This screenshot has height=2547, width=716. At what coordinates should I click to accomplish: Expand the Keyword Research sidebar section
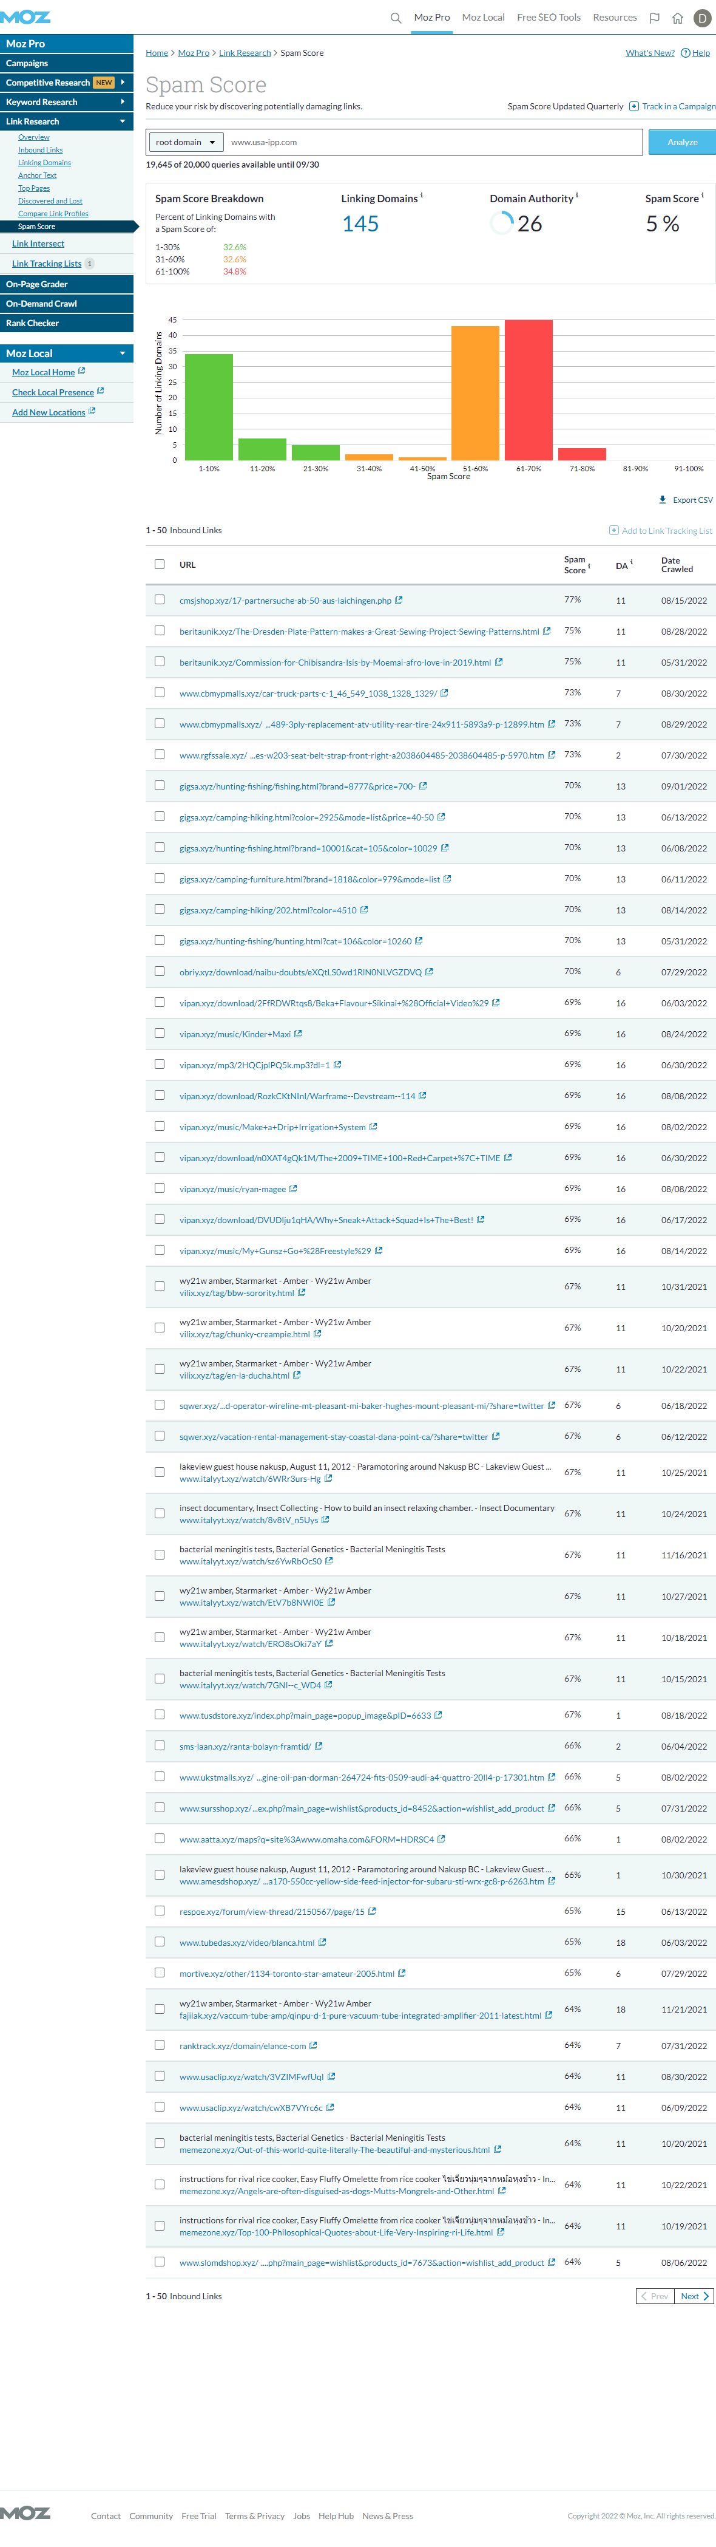pos(123,102)
